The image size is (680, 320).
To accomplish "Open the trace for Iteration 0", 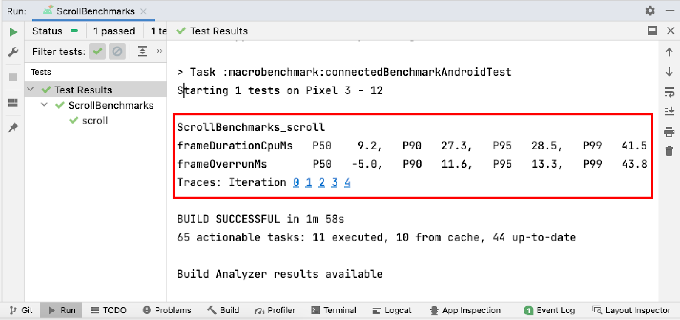I will (x=296, y=182).
